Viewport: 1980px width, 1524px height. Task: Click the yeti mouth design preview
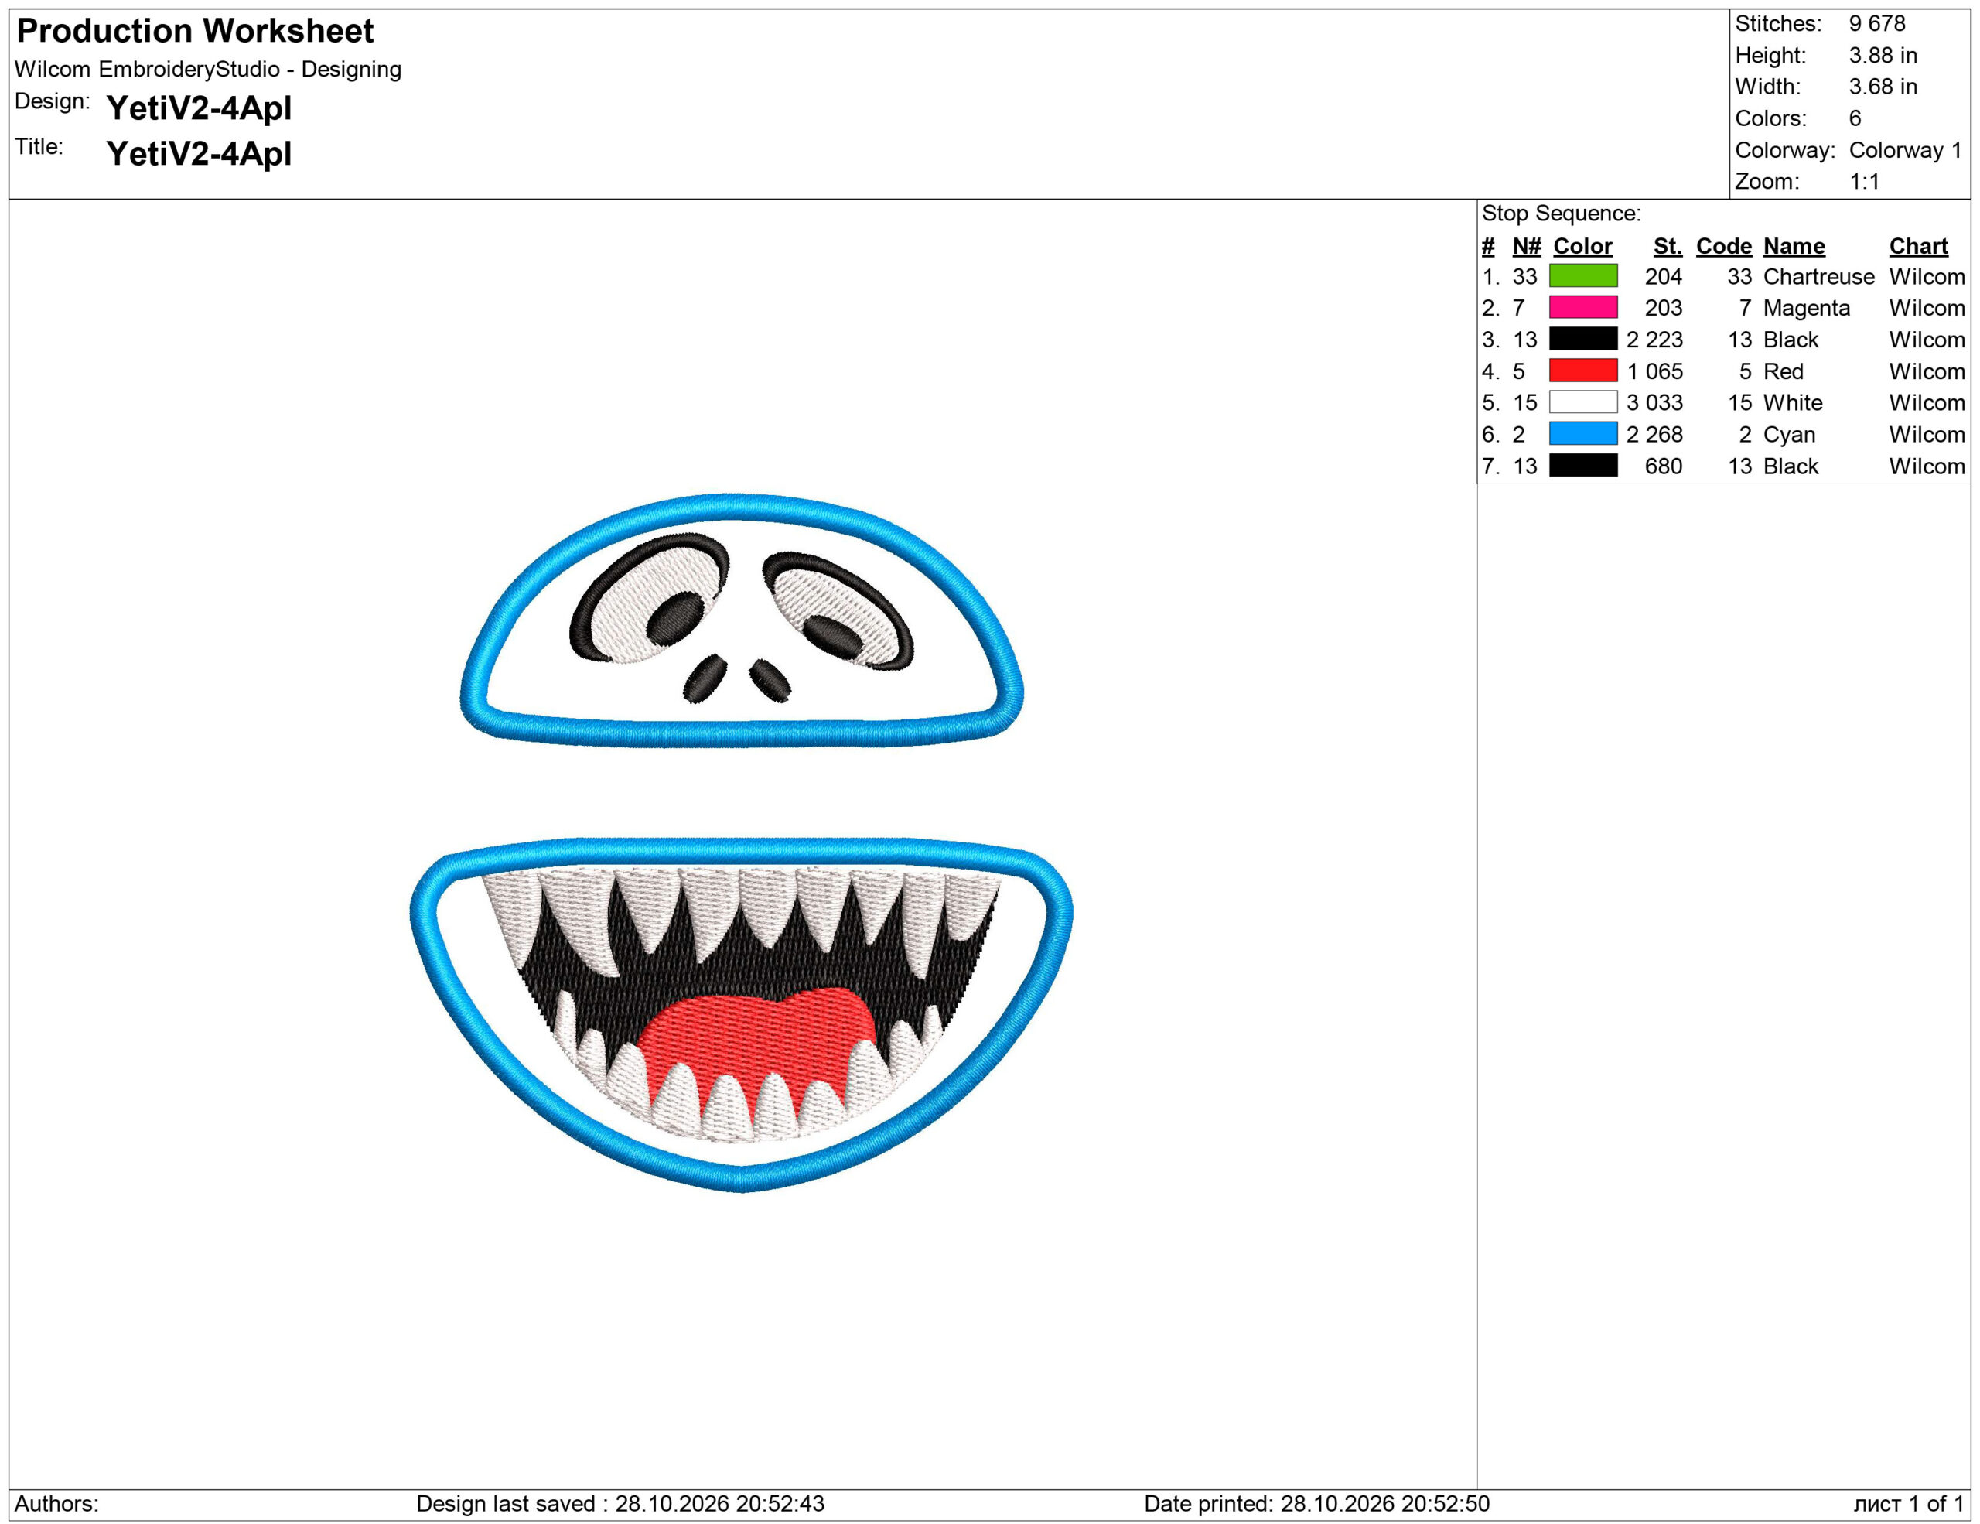click(742, 1014)
